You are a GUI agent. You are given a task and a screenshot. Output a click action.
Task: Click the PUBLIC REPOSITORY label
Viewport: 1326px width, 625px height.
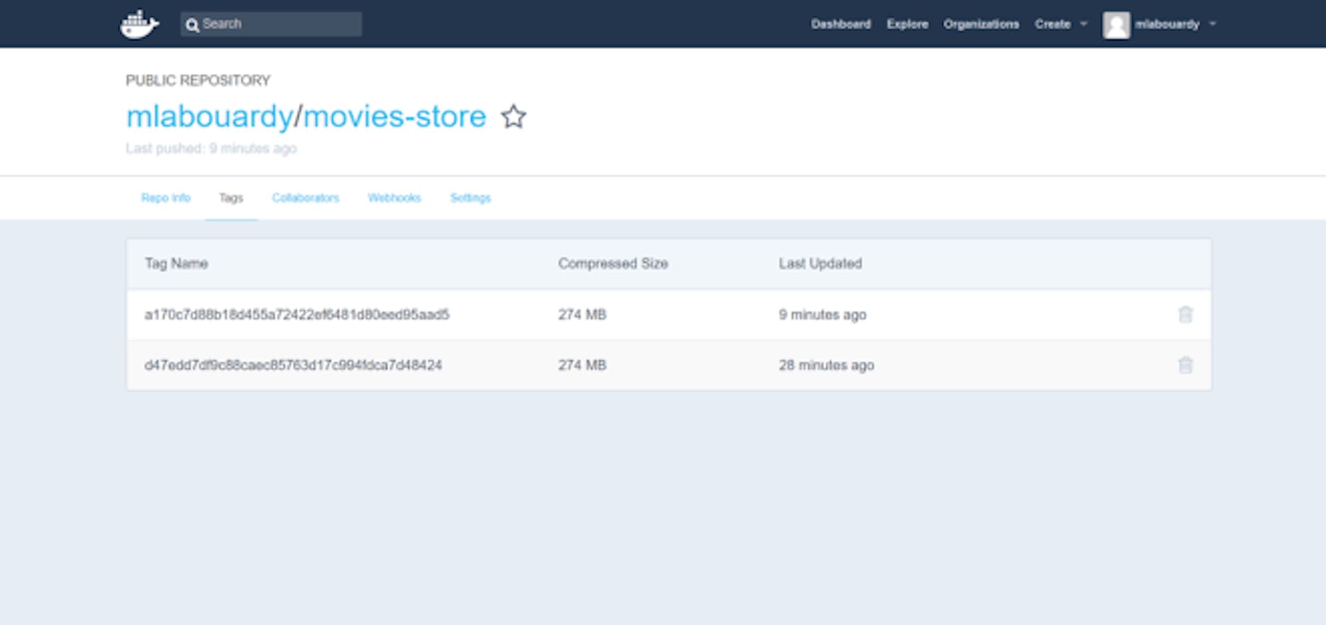pos(198,81)
